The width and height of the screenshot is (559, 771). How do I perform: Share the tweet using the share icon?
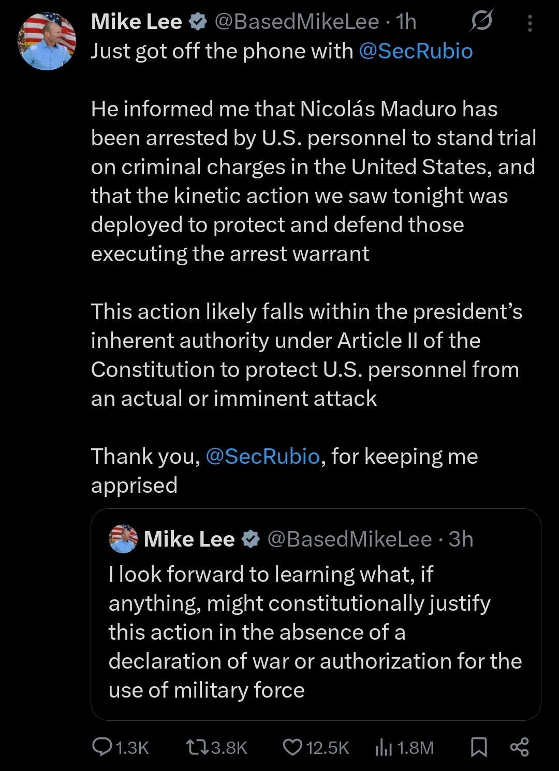519,747
